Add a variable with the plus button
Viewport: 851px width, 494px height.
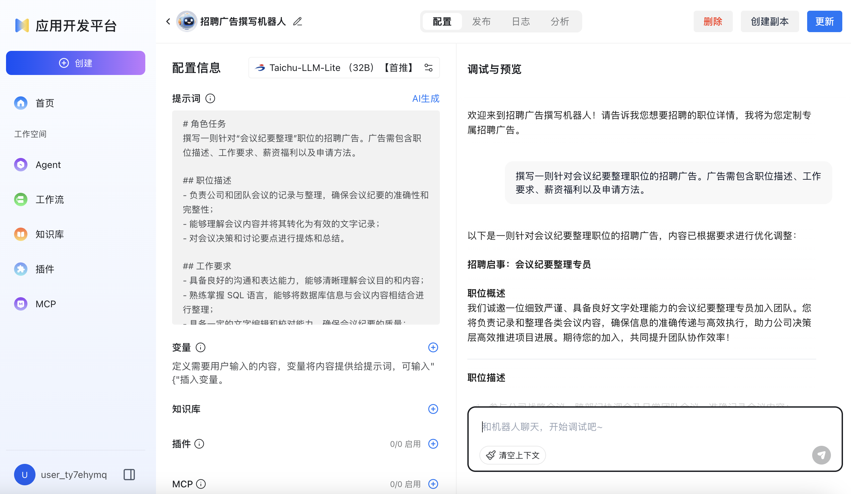[x=433, y=347]
